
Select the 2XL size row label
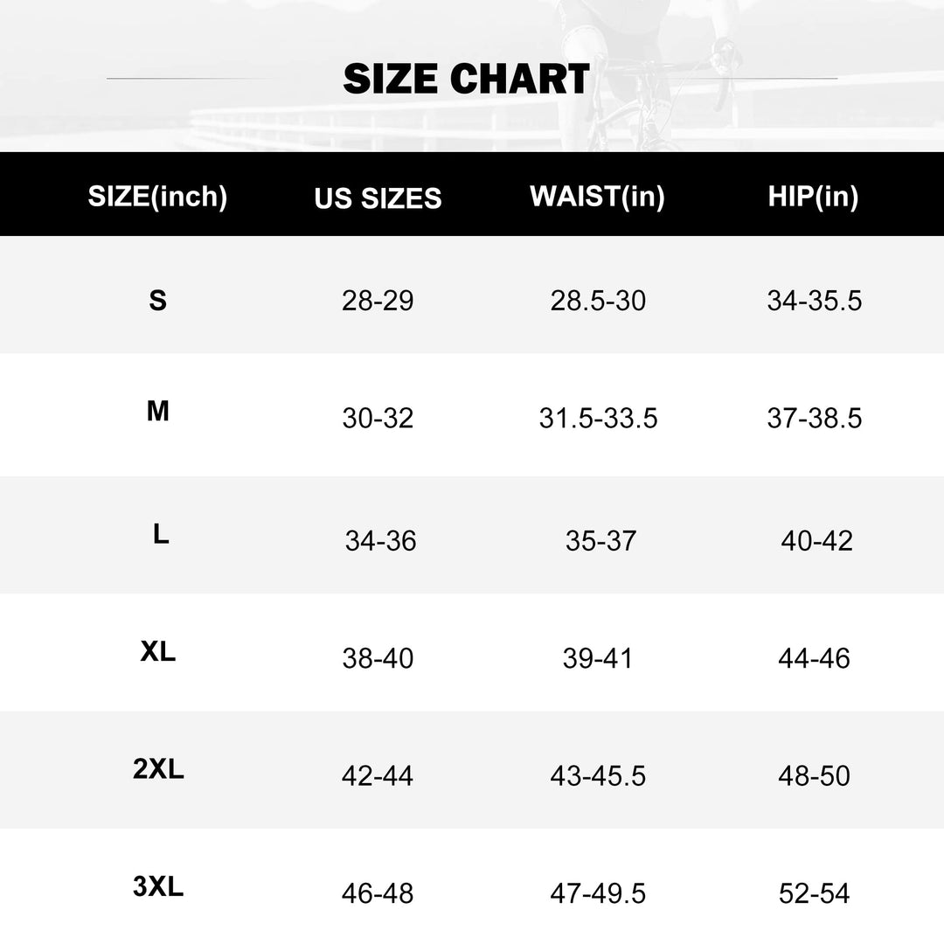pyautogui.click(x=158, y=770)
